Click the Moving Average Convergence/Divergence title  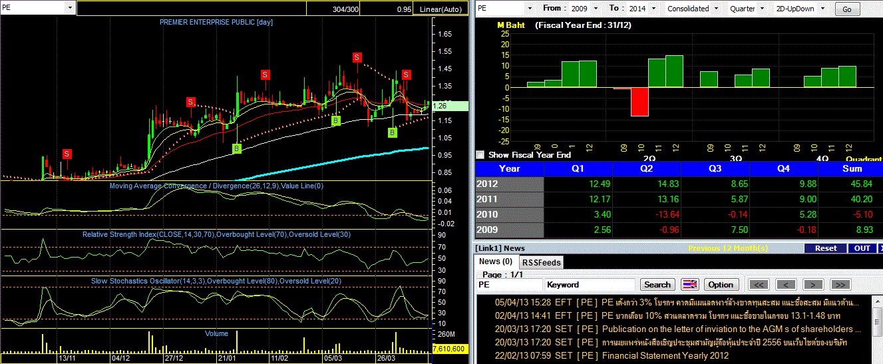pos(216,186)
